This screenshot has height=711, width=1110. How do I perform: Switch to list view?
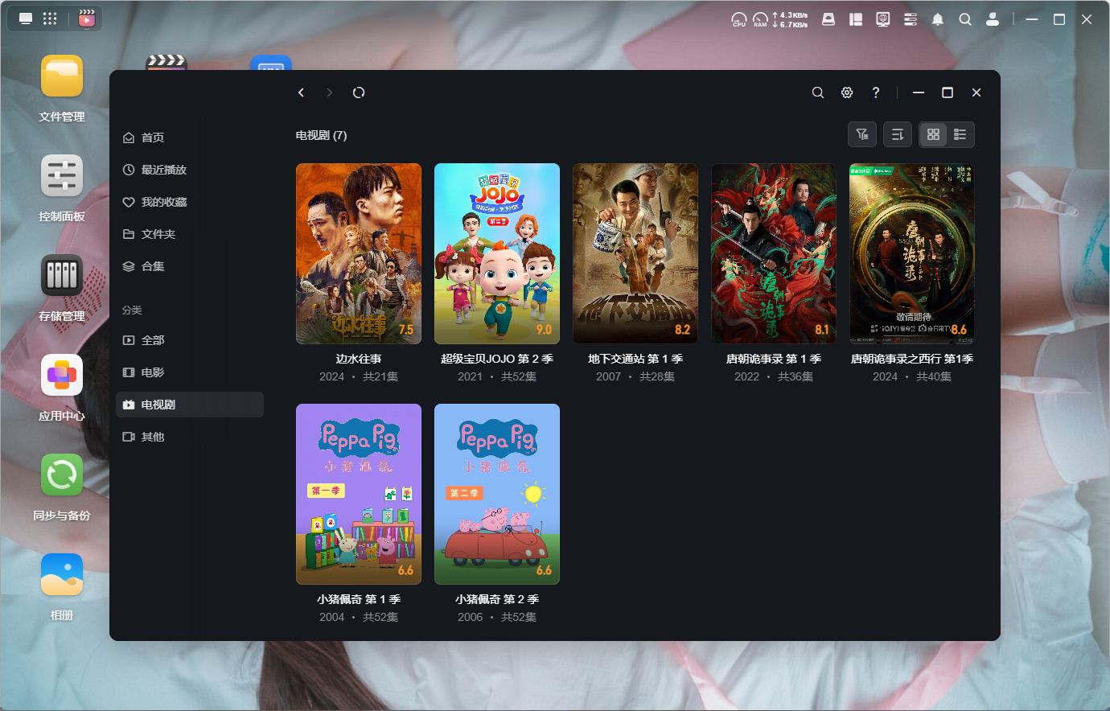coord(960,134)
